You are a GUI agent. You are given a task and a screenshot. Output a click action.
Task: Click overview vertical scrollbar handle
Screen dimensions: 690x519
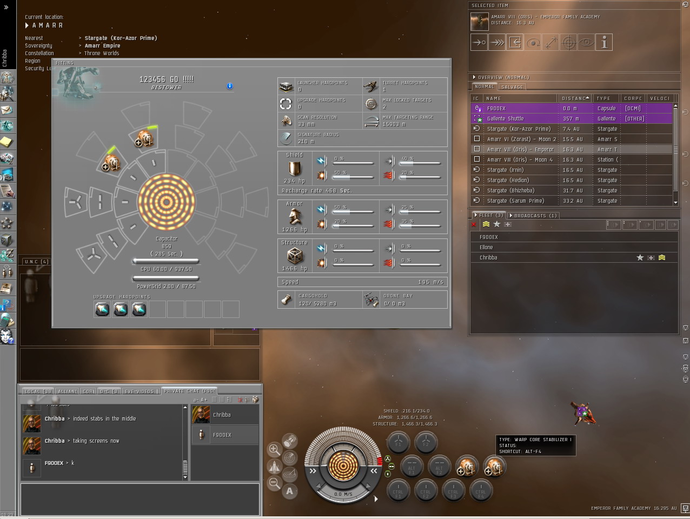click(x=675, y=150)
